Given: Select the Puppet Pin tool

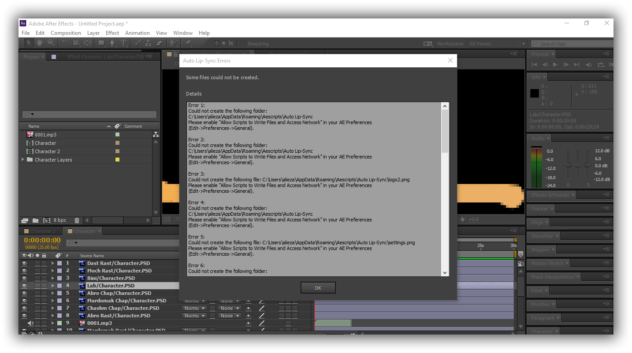Looking at the screenshot, I should click(188, 43).
